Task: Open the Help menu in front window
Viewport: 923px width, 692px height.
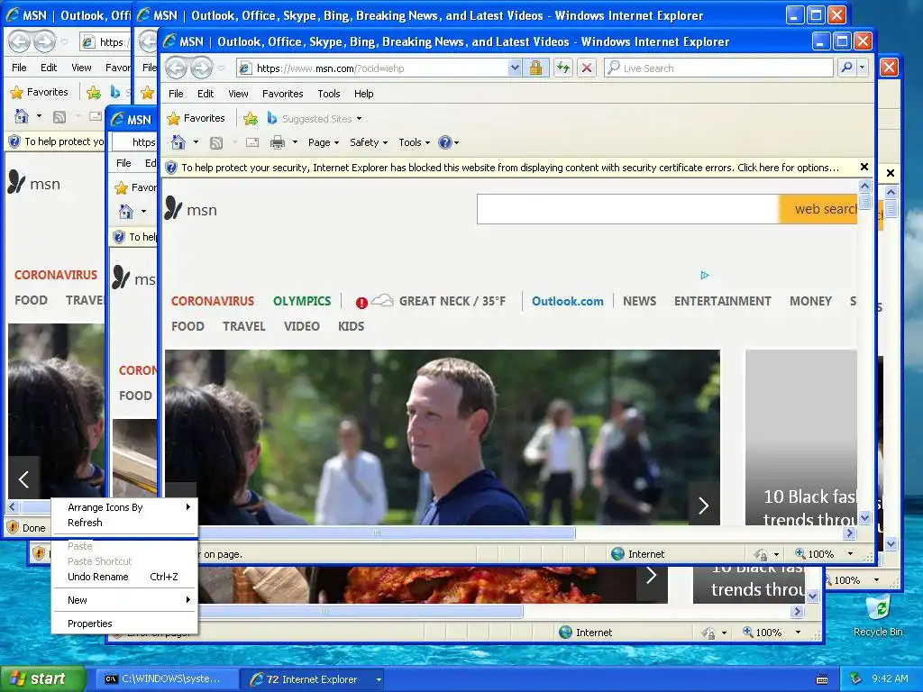Action: (364, 94)
